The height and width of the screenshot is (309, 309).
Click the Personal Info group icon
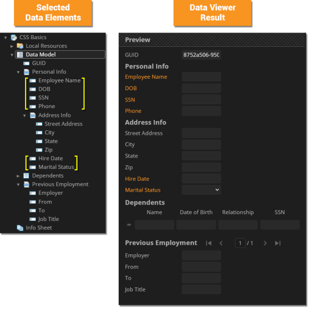[x=27, y=72]
